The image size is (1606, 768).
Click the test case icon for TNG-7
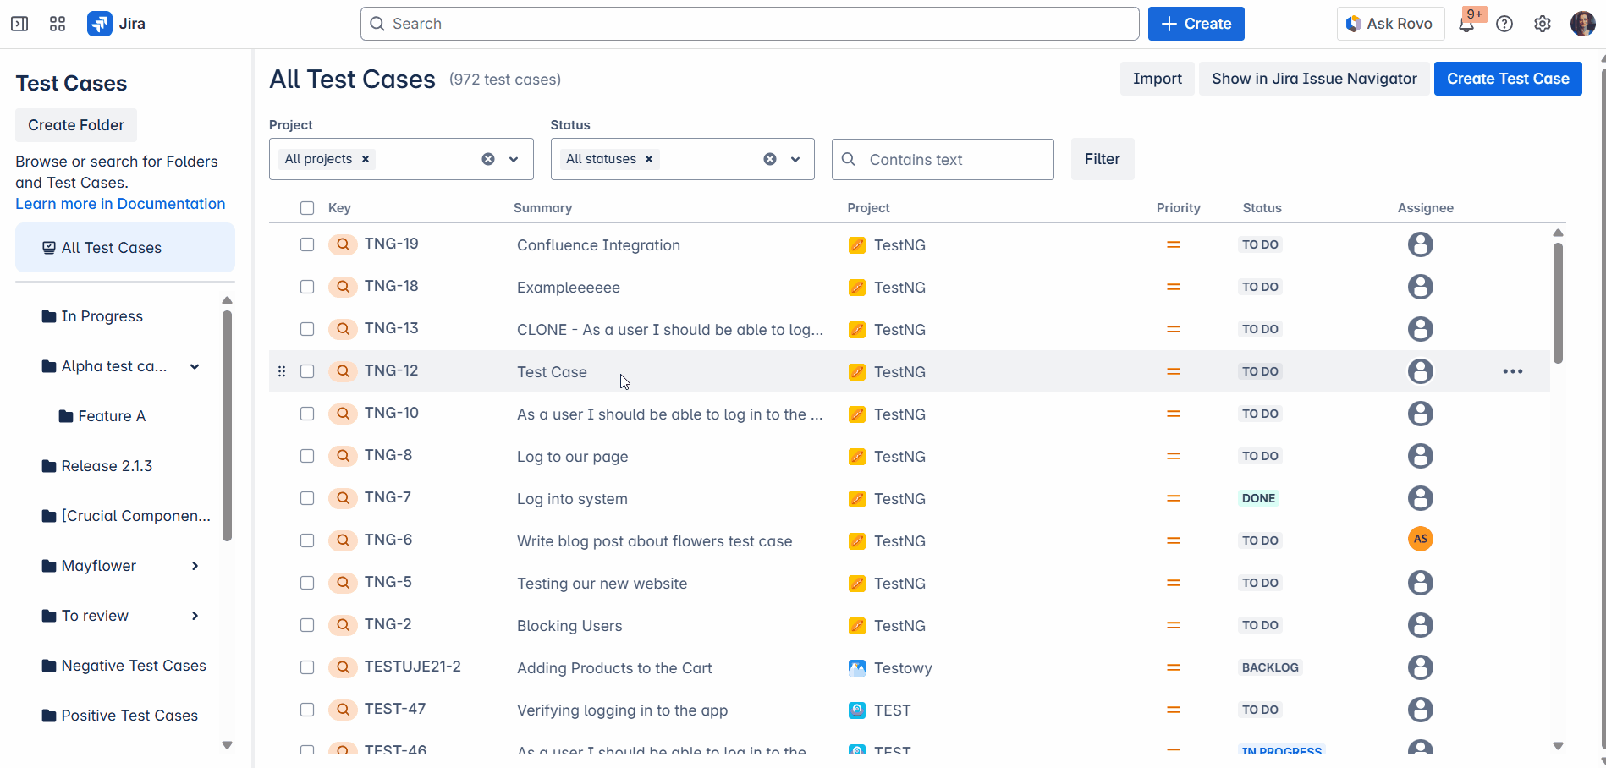(343, 498)
